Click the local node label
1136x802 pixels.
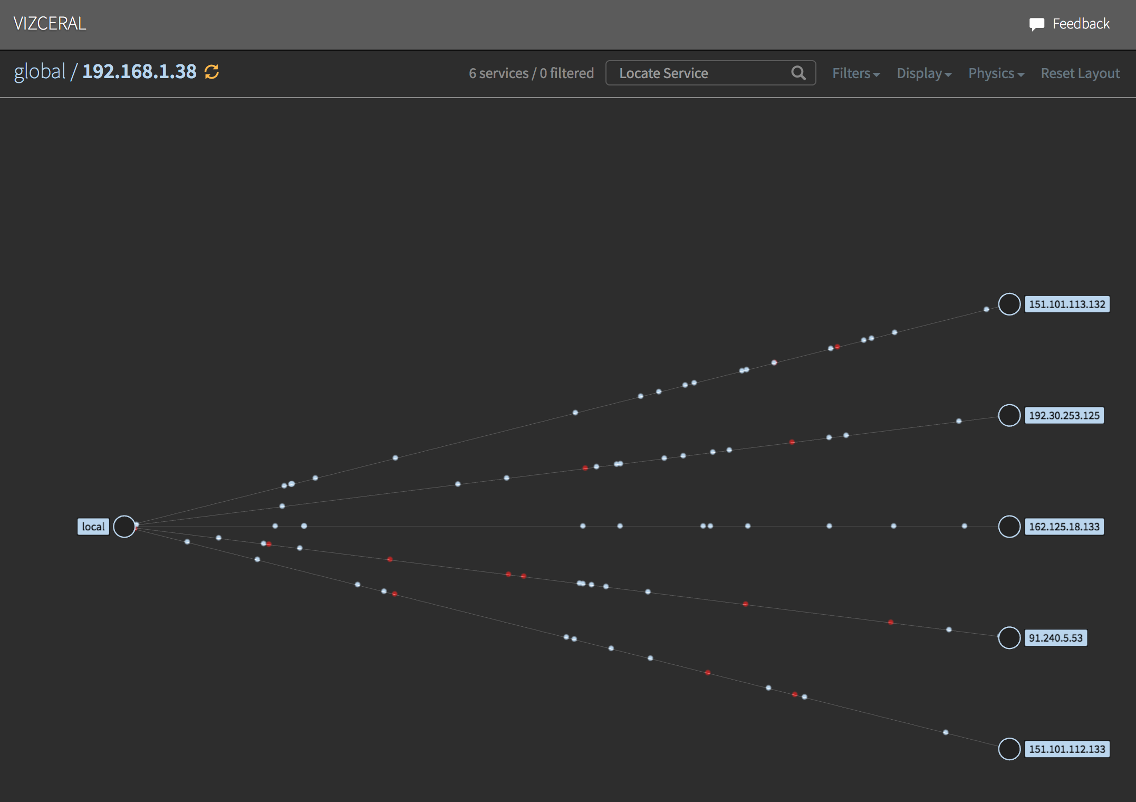tap(93, 527)
